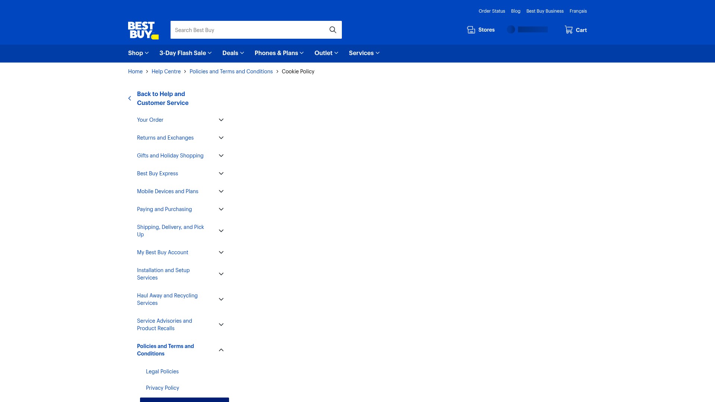Open the Blog link
The image size is (715, 402).
coord(516,11)
